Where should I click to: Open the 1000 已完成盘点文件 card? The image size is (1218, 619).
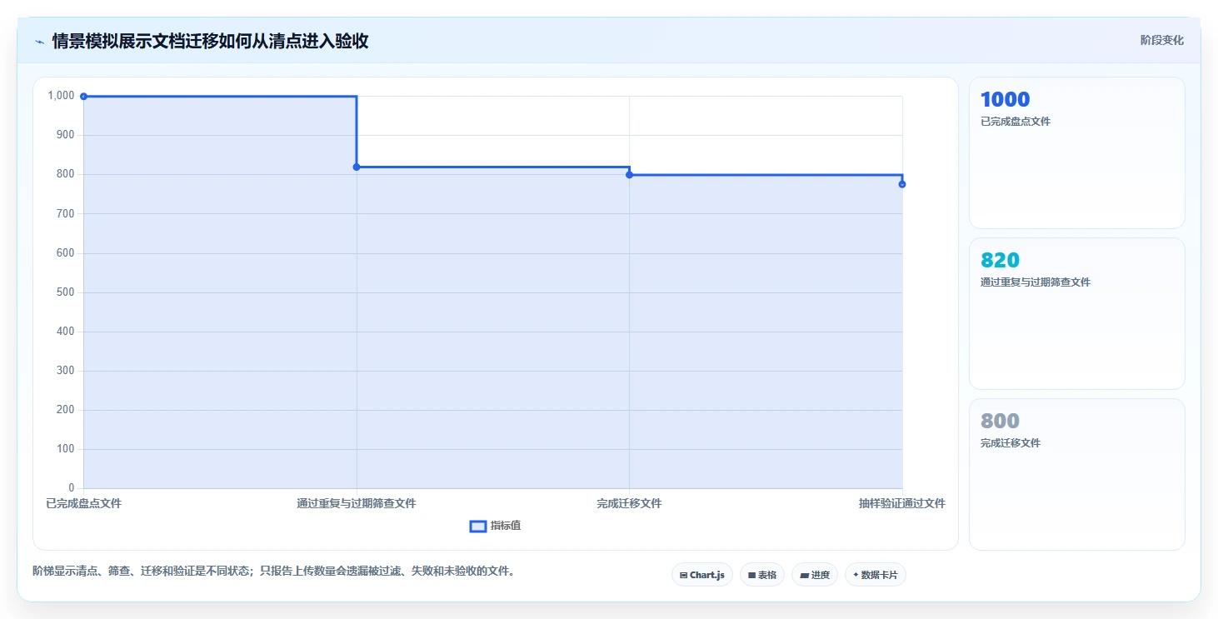pyautogui.click(x=1076, y=152)
